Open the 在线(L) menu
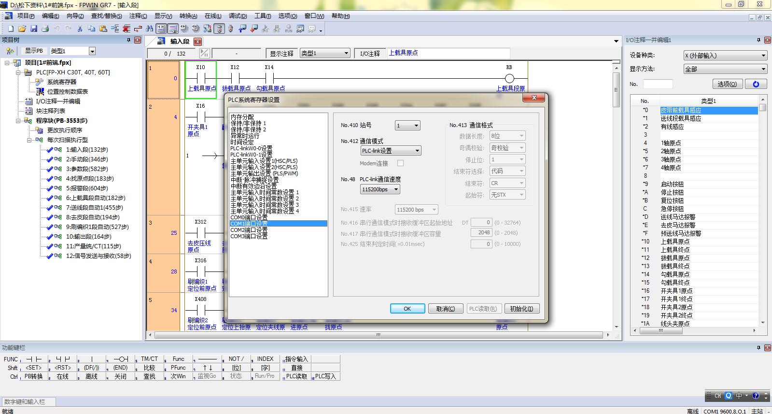 click(x=213, y=16)
